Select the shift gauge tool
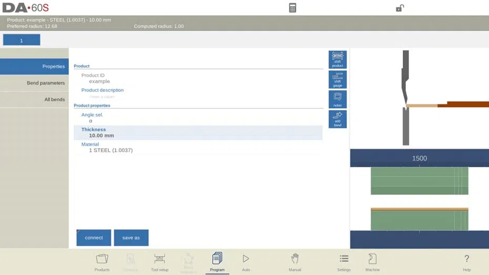The height and width of the screenshot is (275, 489). click(338, 79)
